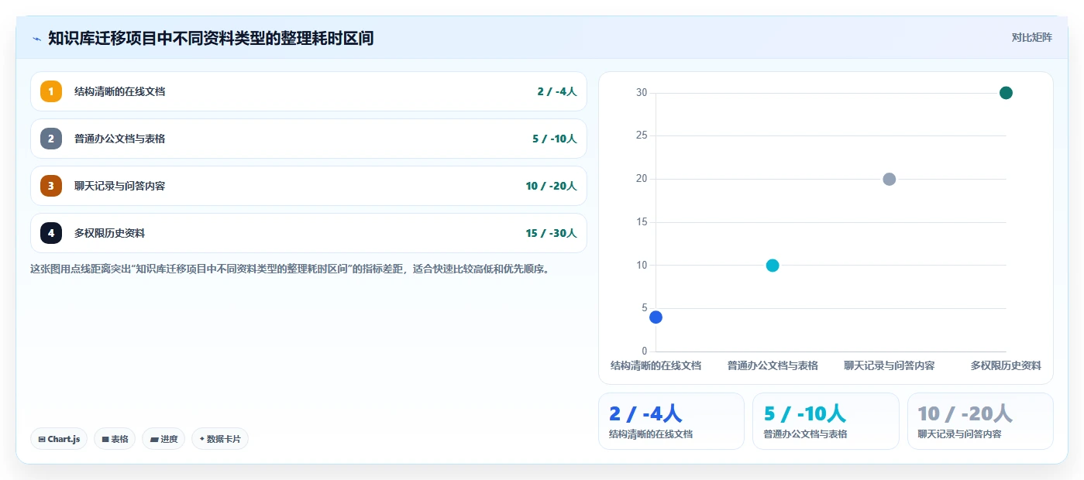Click the green chart point at value 30
The image size is (1084, 480).
[1006, 93]
